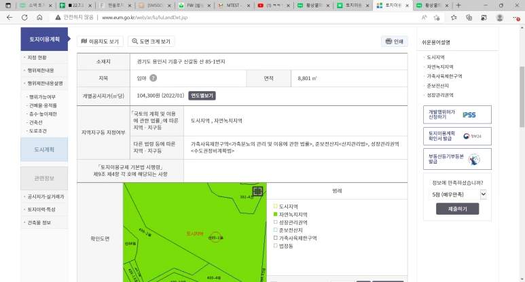Switch to the MTEST Gmail tab
This screenshot has height=282, width=525.
point(232,5)
